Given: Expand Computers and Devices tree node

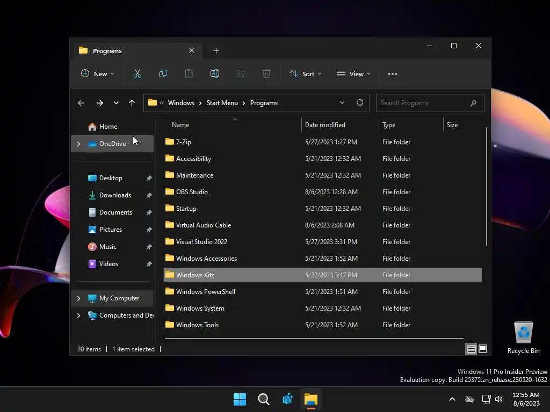Looking at the screenshot, I should pyautogui.click(x=78, y=315).
